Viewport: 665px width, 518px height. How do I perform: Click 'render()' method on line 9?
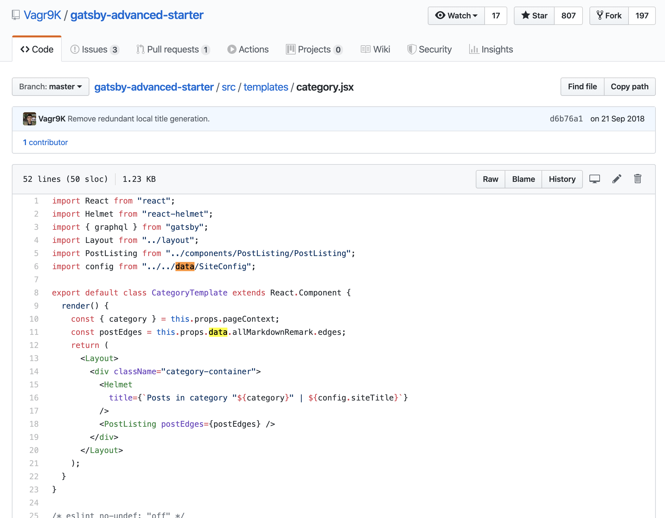[x=80, y=306]
